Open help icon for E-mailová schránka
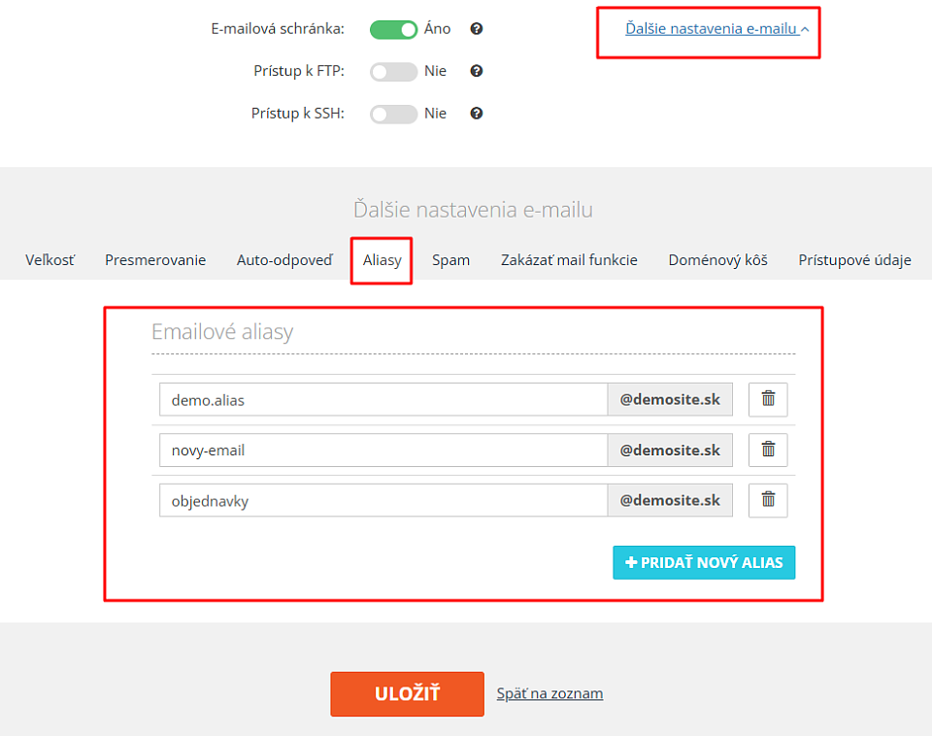The width and height of the screenshot is (932, 736). click(x=476, y=28)
